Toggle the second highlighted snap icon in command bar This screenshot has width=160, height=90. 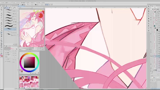[48, 4]
